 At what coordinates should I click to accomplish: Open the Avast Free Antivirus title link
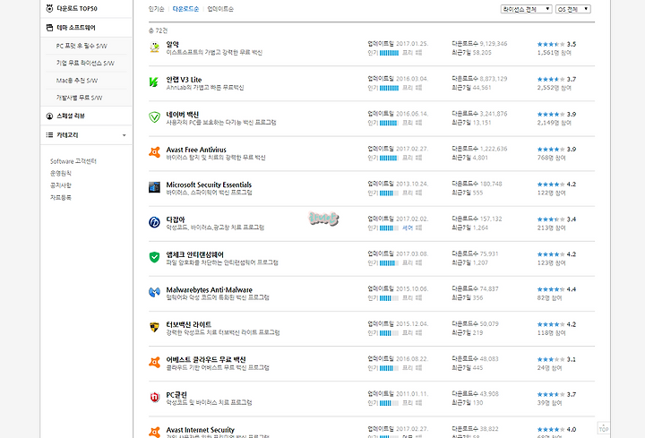[196, 150]
